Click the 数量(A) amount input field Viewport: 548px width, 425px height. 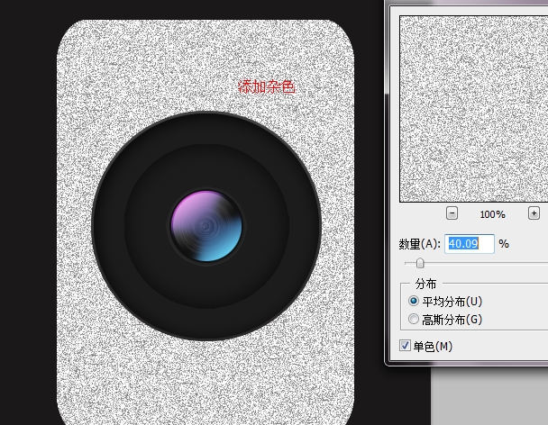click(x=470, y=243)
